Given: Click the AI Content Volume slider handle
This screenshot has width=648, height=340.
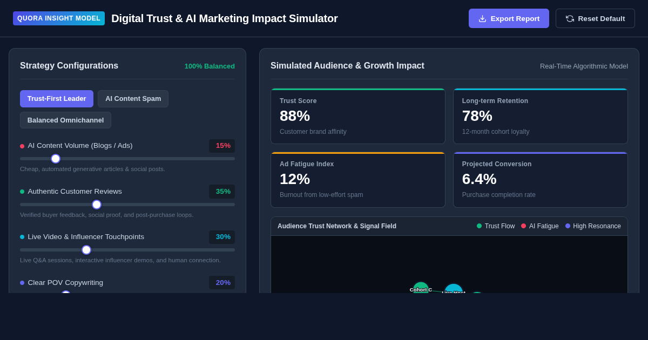Looking at the screenshot, I should 56,159.
